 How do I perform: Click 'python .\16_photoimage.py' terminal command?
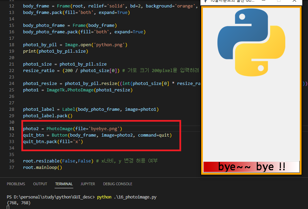click(x=127, y=197)
